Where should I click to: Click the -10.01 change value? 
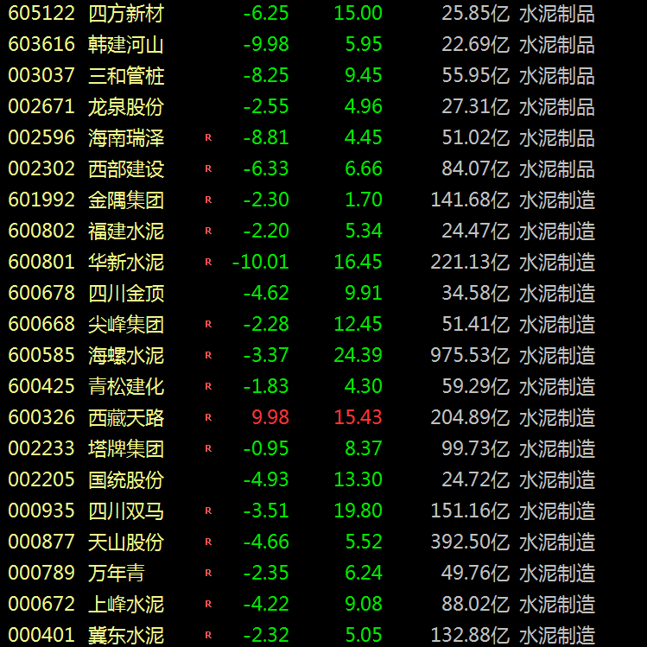[260, 262]
